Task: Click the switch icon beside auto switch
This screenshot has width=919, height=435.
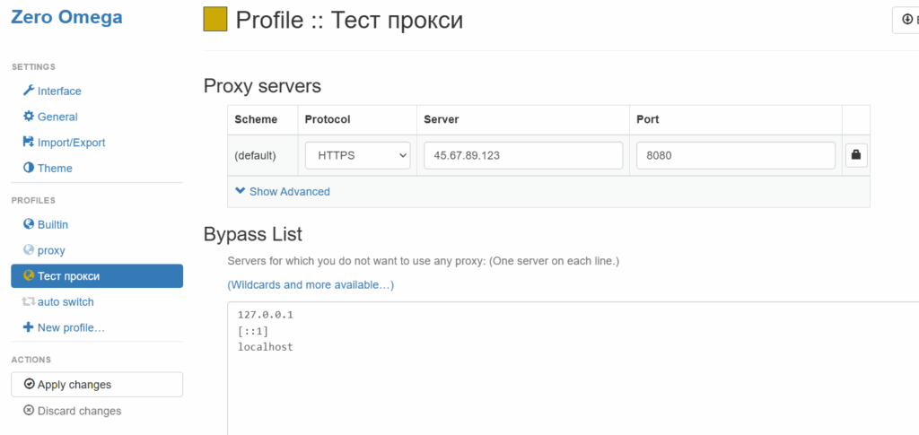Action: pyautogui.click(x=29, y=302)
